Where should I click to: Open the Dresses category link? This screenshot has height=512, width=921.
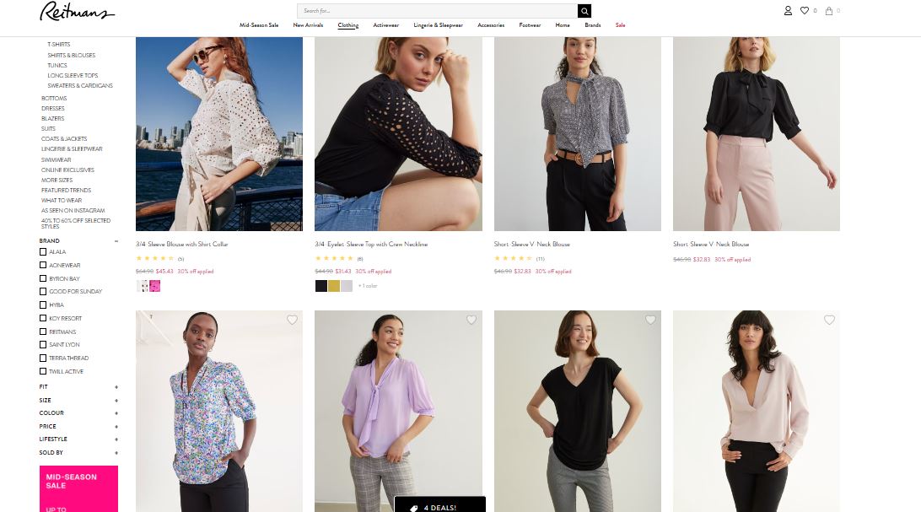tap(53, 109)
